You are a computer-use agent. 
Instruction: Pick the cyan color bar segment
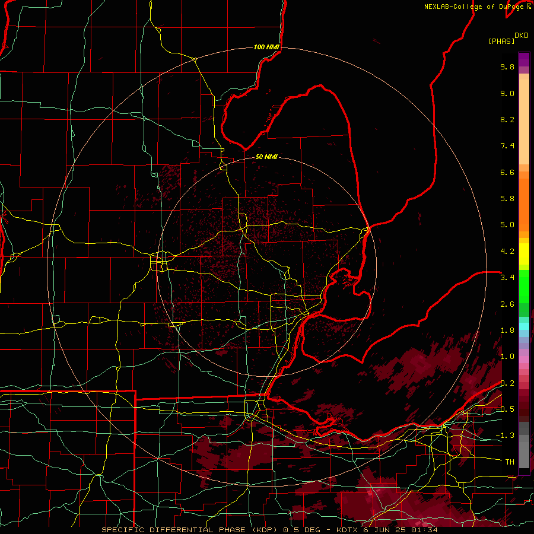pyautogui.click(x=524, y=326)
